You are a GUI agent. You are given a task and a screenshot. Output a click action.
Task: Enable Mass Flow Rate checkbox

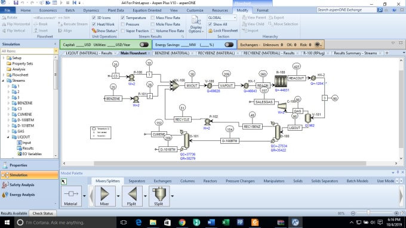[x=152, y=17]
